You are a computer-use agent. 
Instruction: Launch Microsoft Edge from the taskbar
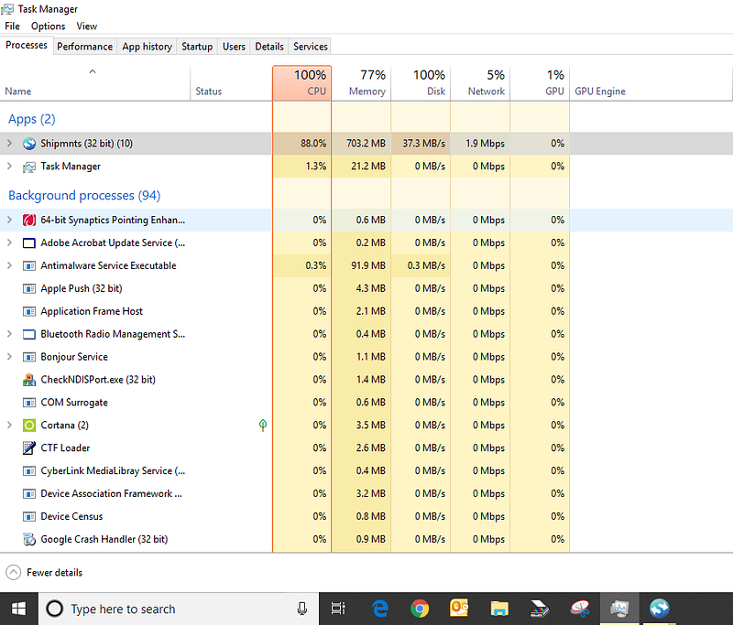click(380, 609)
